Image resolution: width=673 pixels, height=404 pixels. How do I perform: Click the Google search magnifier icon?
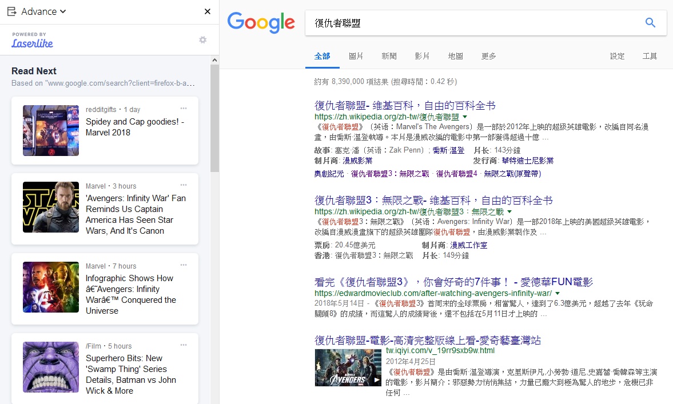[x=650, y=23]
